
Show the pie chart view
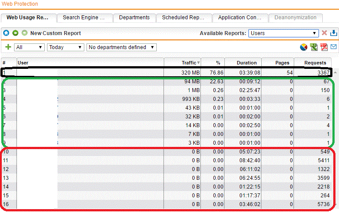303,47
